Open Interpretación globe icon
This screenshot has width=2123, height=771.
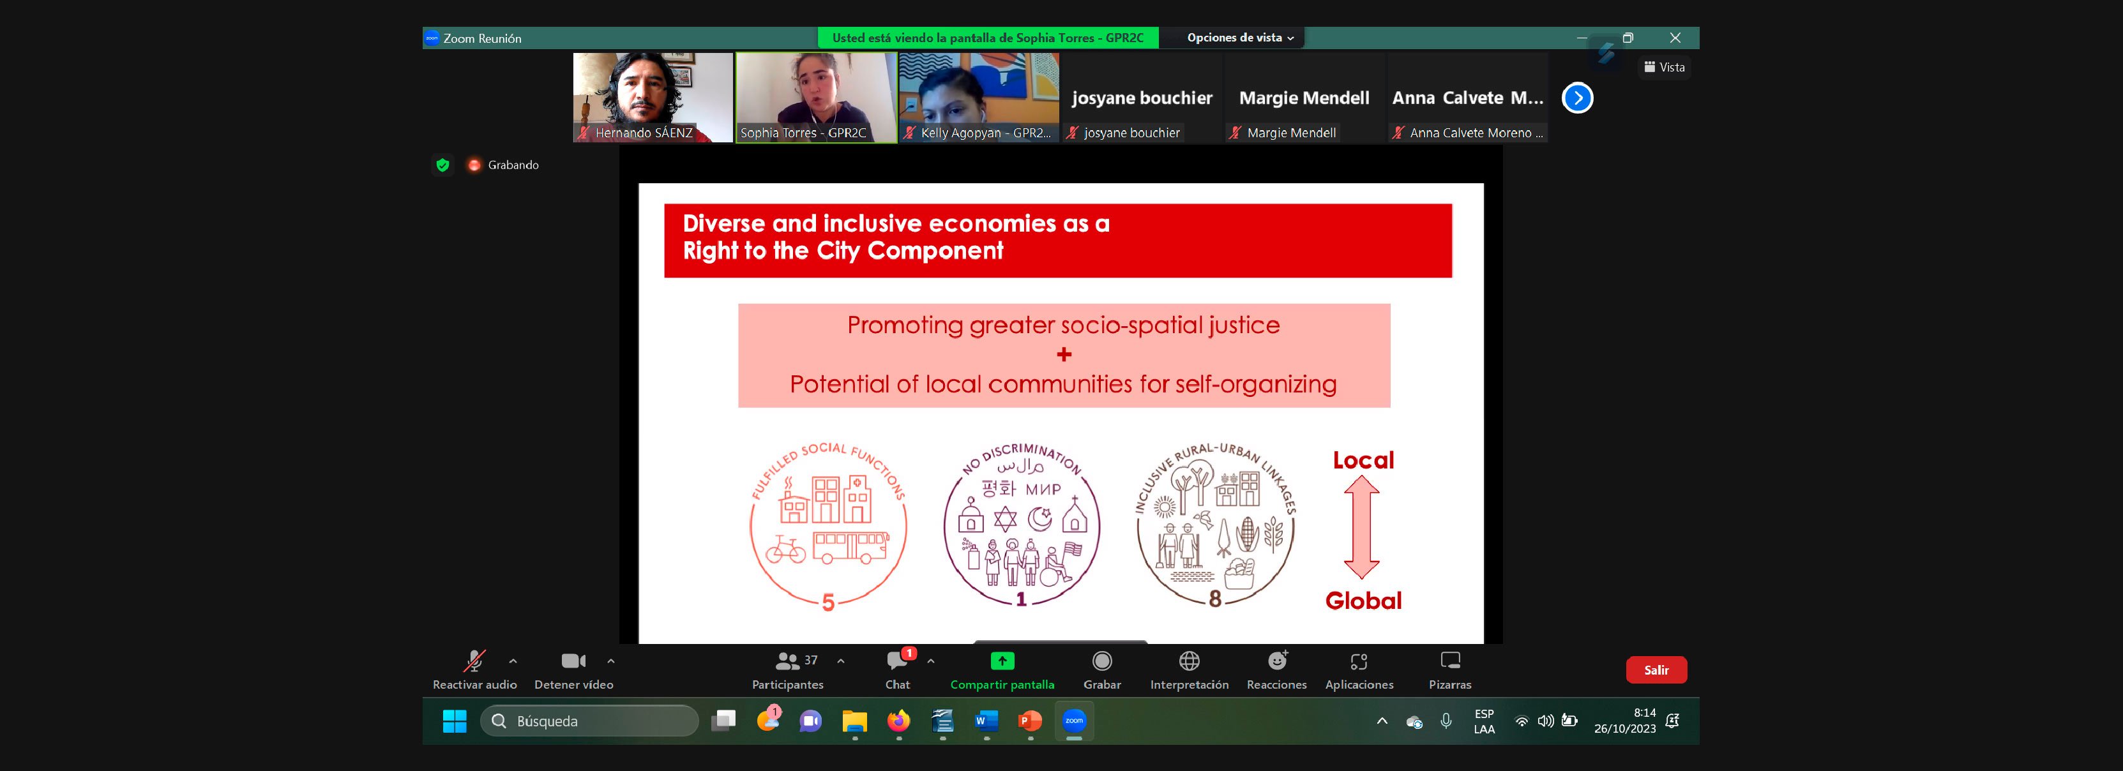tap(1188, 661)
